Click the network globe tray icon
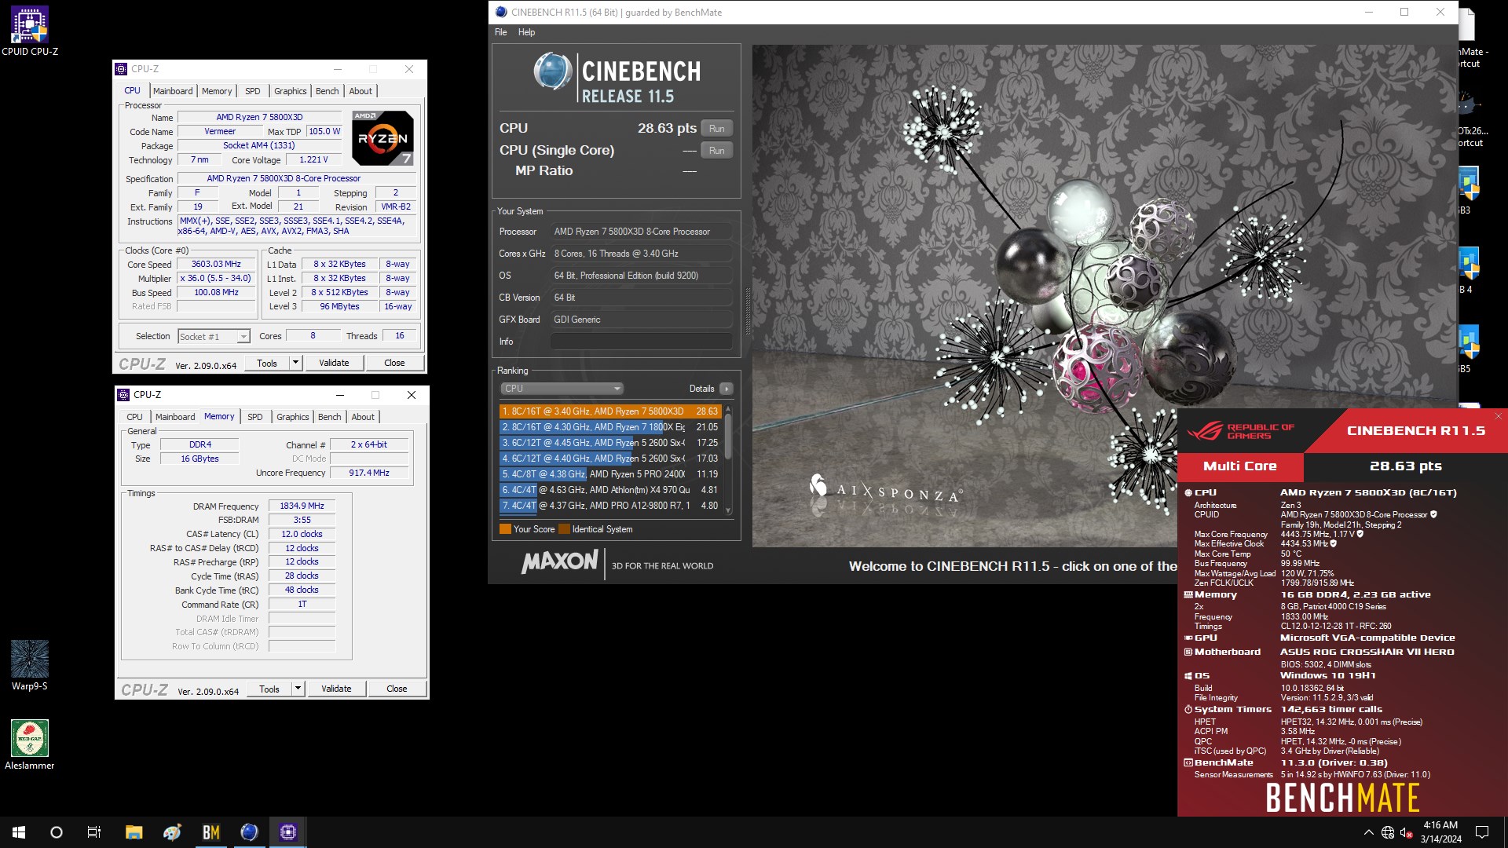1508x848 pixels. pos(1388,832)
